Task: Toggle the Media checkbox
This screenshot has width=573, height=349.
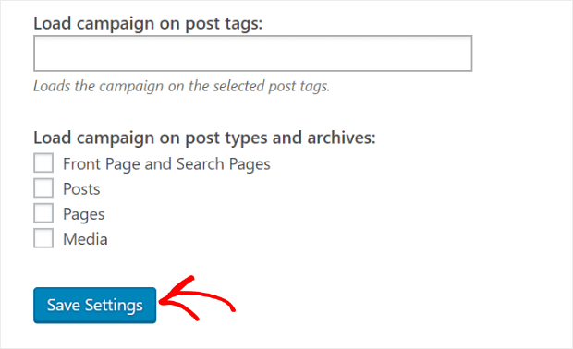Action: click(x=43, y=238)
